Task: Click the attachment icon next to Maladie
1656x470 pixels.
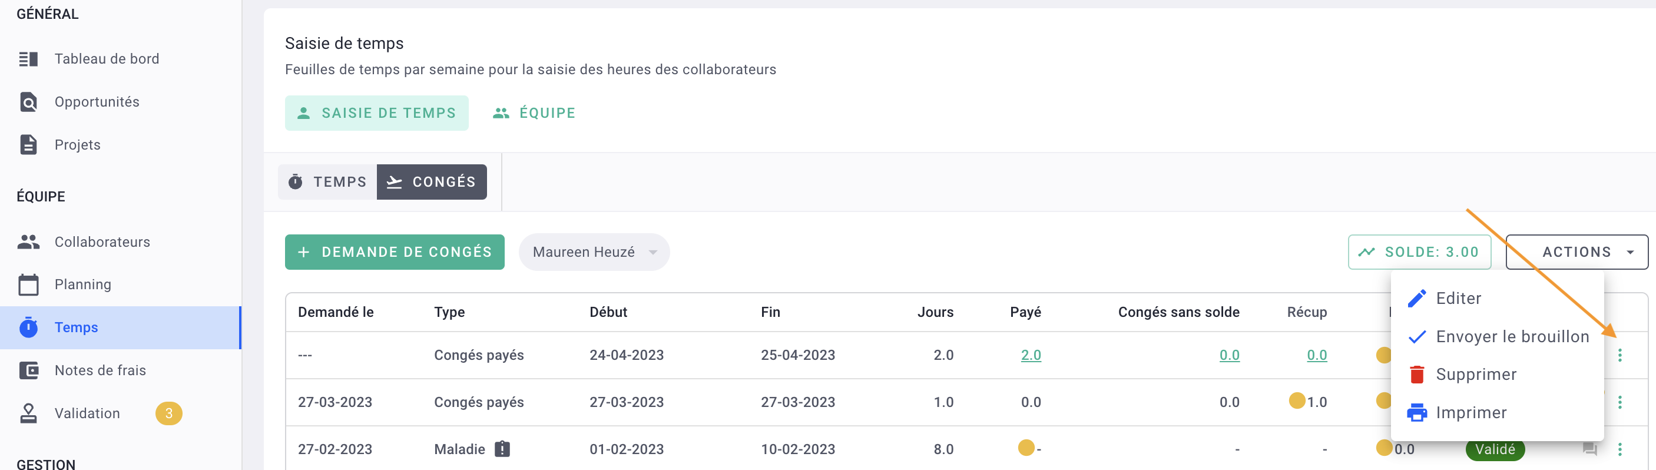Action: (502, 449)
